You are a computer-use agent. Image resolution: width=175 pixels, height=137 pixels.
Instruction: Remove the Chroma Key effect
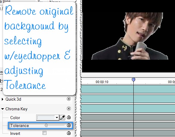(69, 109)
